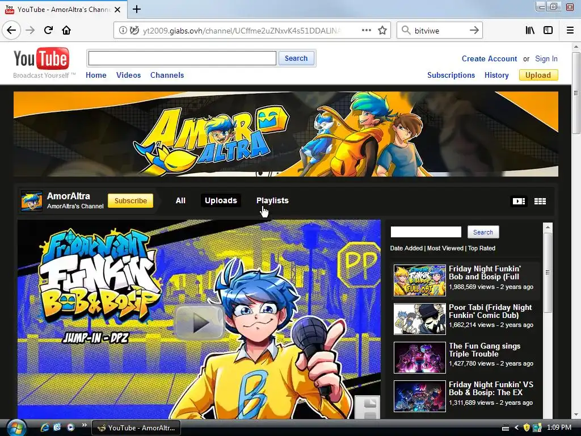Focus the channel video search field
The image size is (581, 436).
pyautogui.click(x=426, y=232)
